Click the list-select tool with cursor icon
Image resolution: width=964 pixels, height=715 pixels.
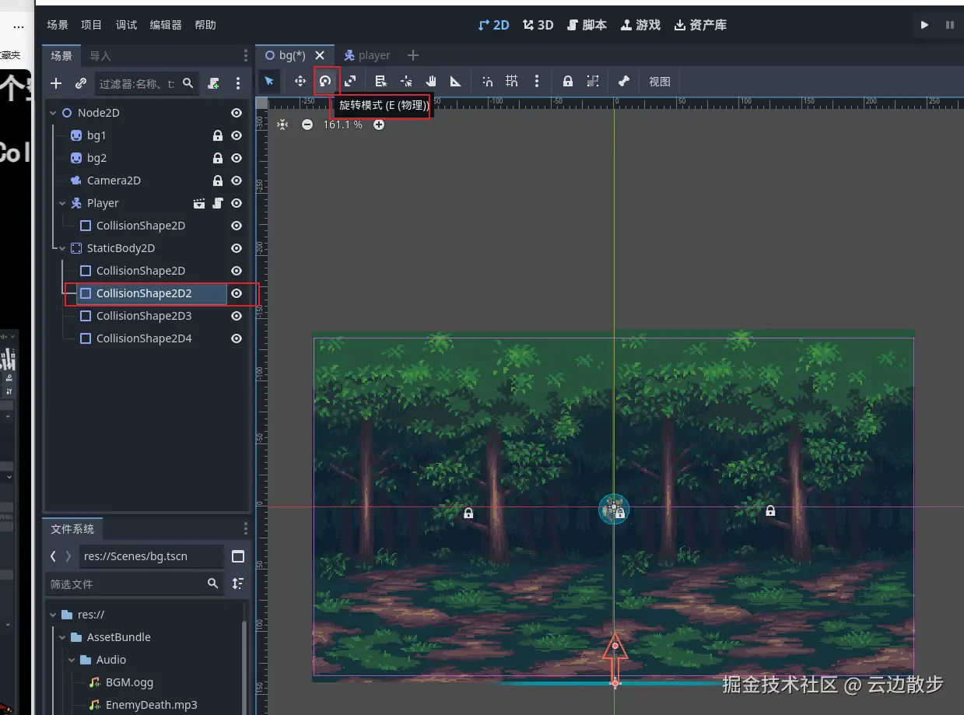coord(380,81)
